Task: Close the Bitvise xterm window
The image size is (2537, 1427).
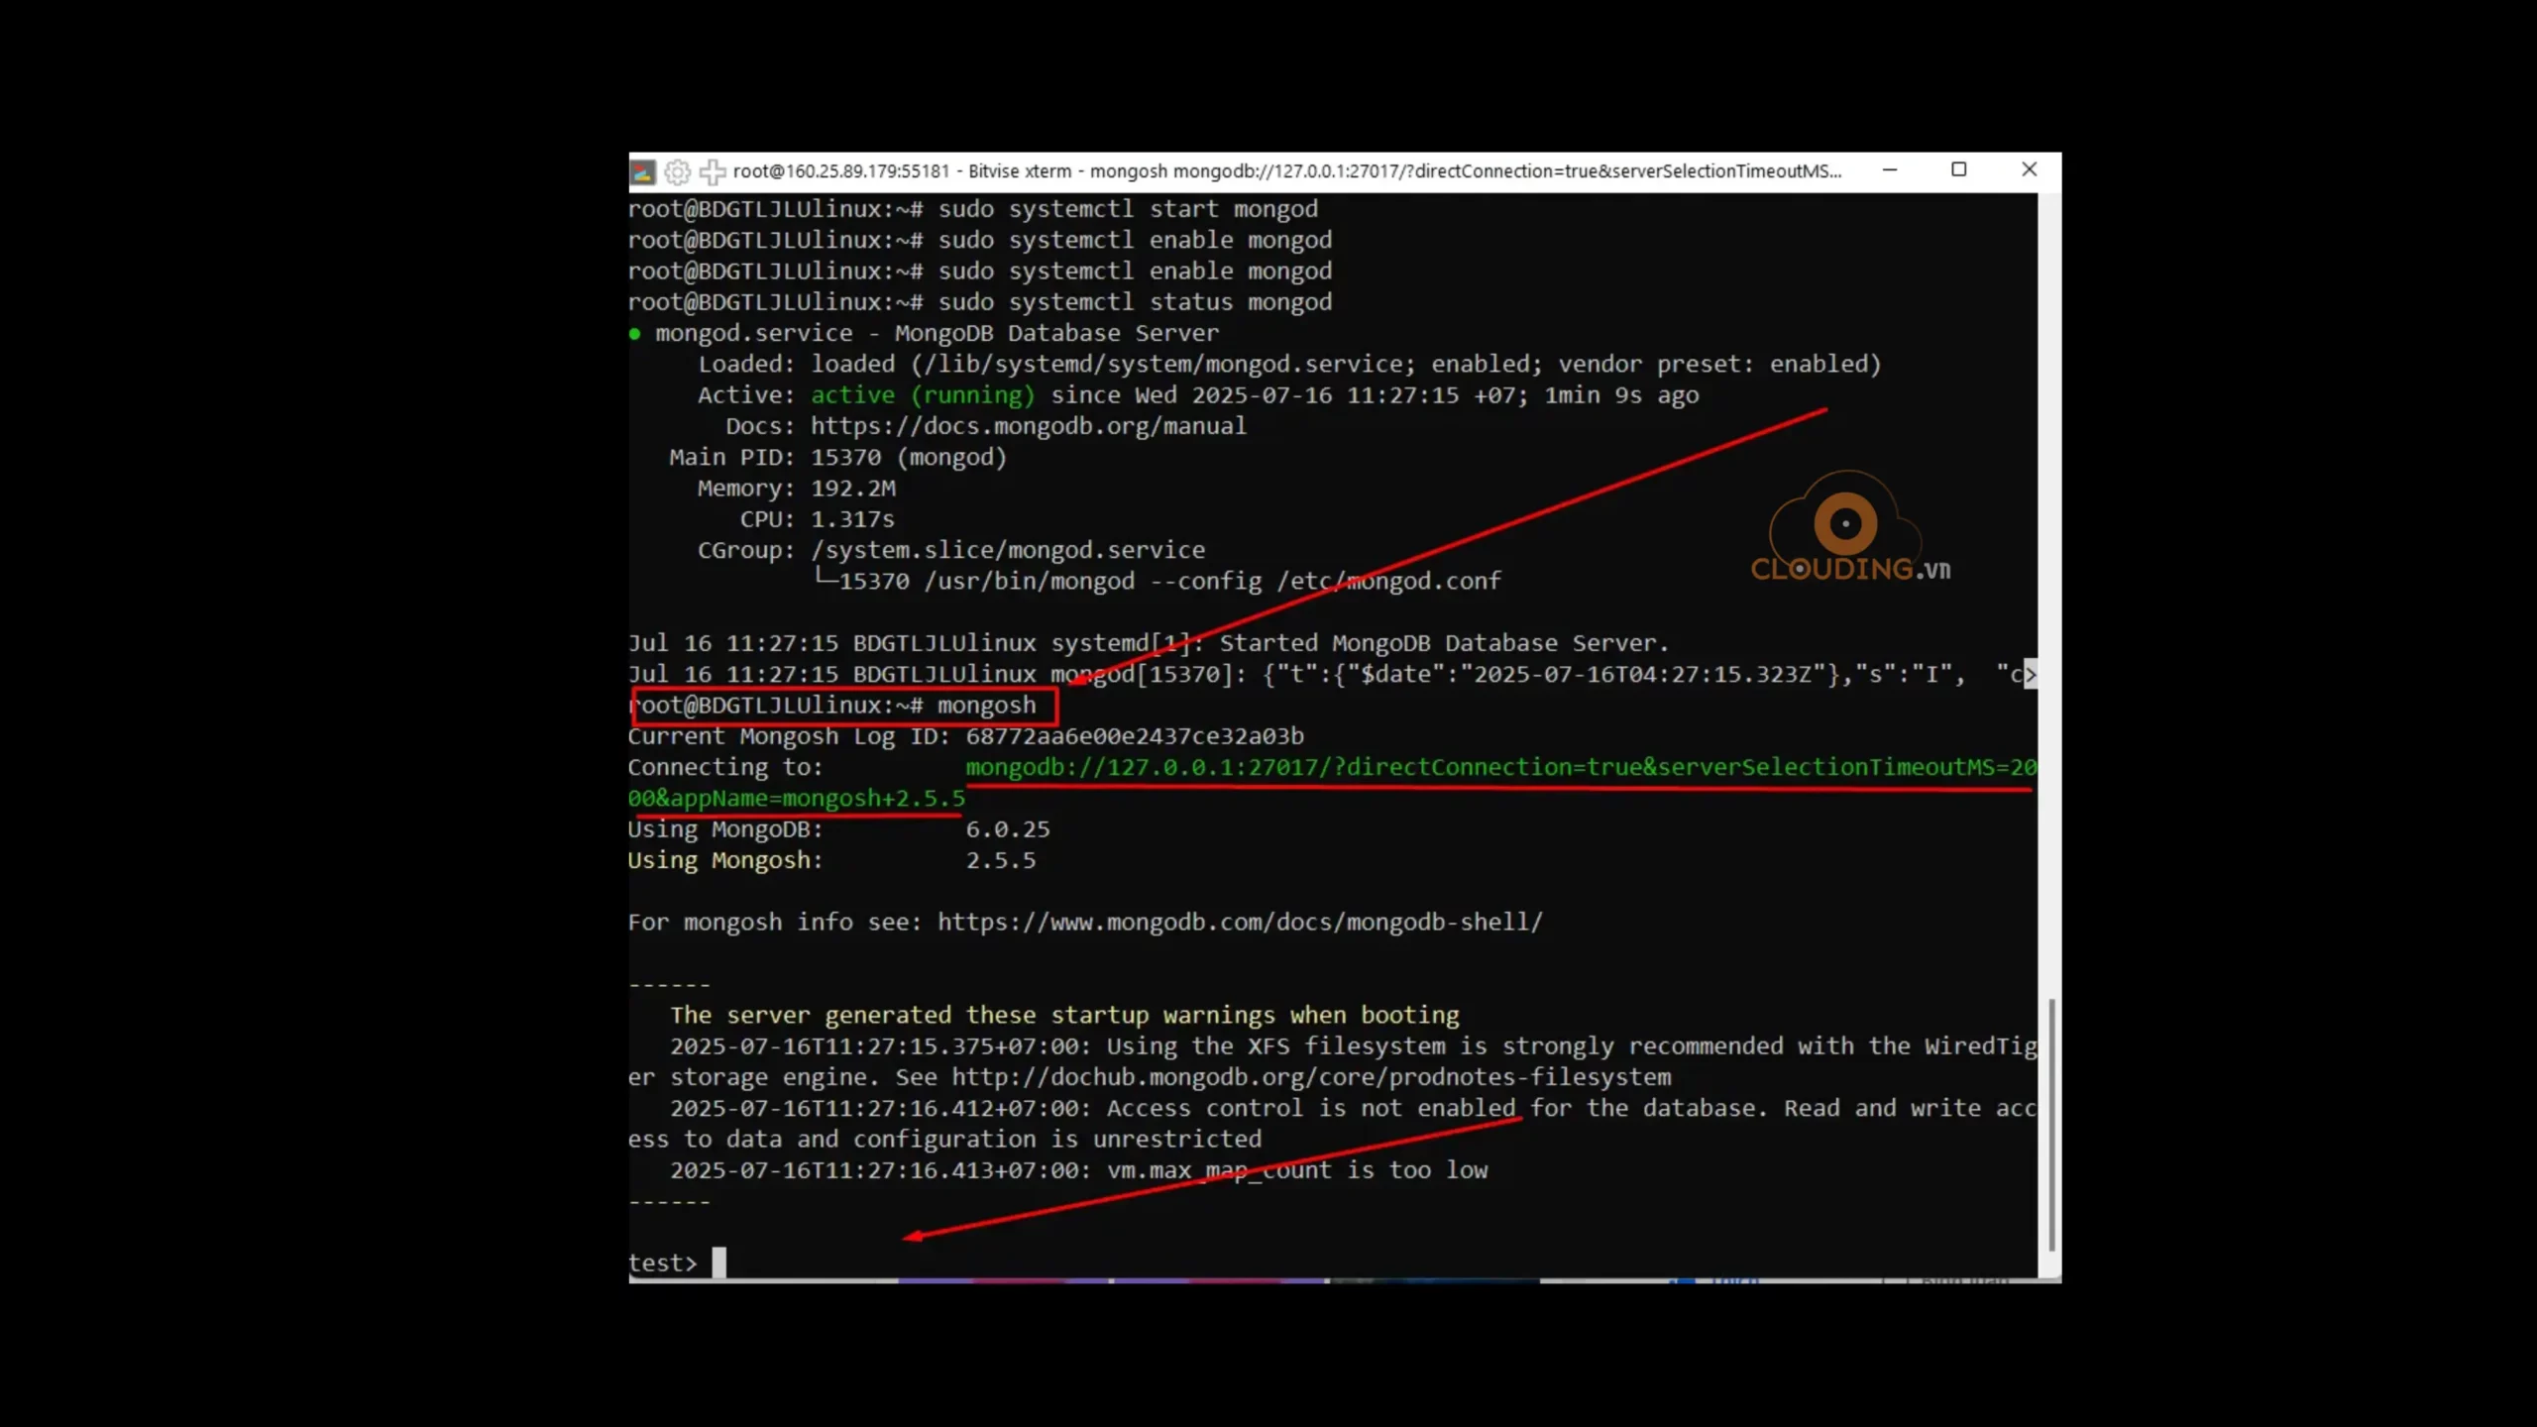Action: pos(2029,170)
